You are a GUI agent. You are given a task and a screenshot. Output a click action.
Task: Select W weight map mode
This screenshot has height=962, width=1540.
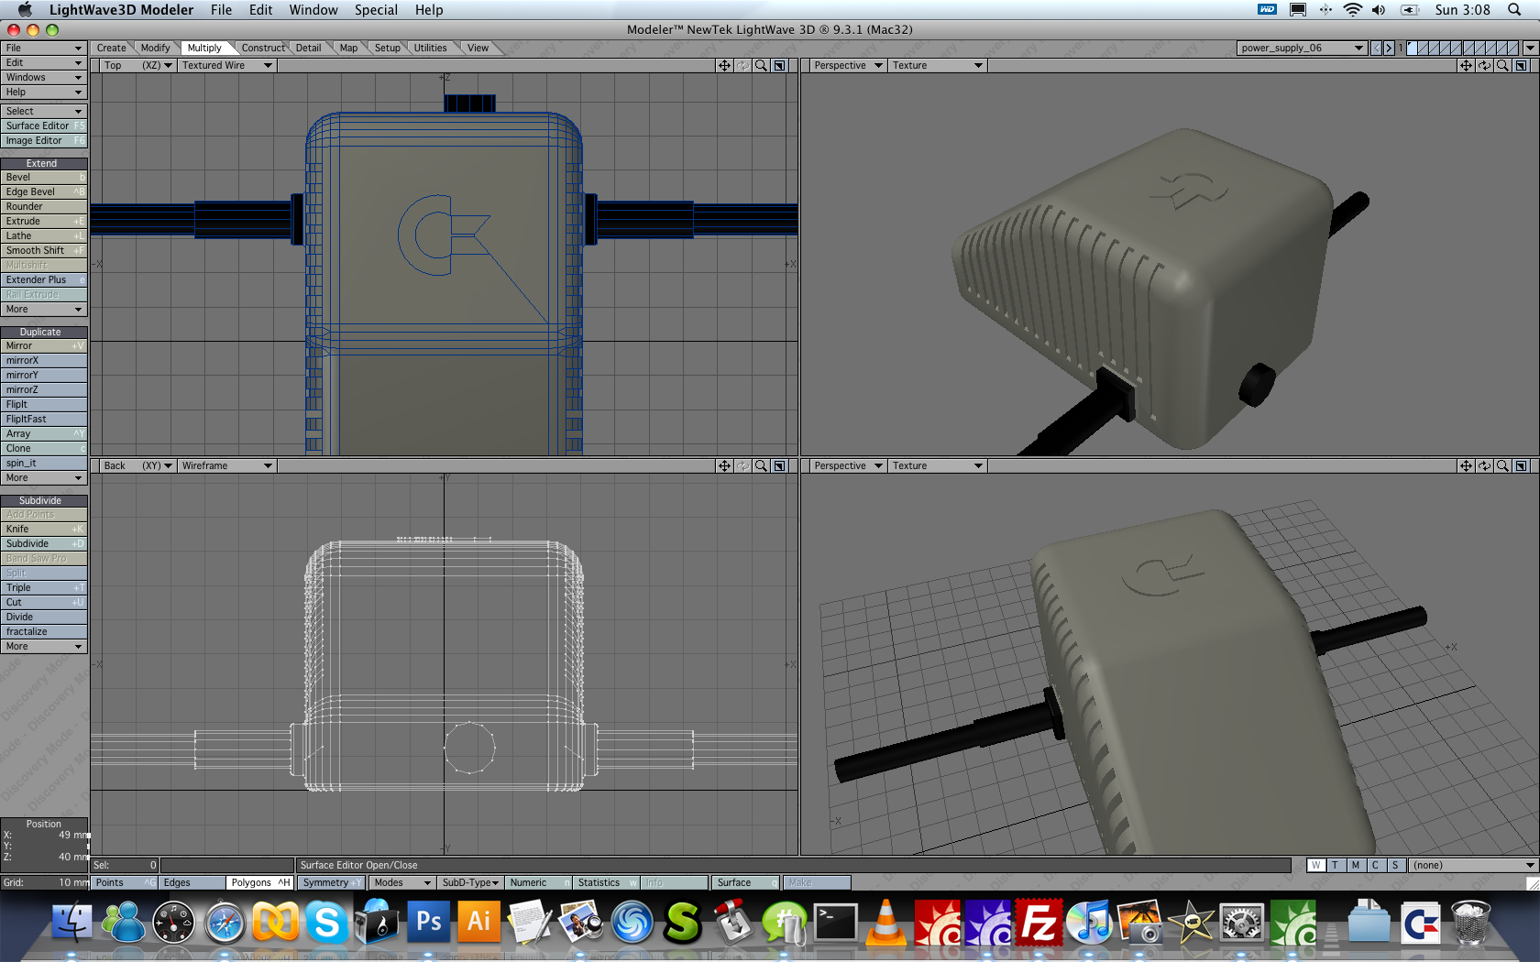point(1315,866)
